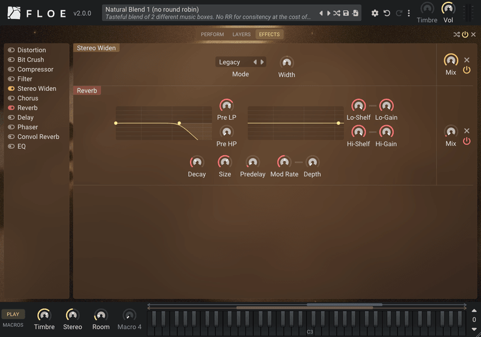Image resolution: width=481 pixels, height=337 pixels.
Task: Click the Reverb Pre LP knob
Action: pyautogui.click(x=227, y=105)
